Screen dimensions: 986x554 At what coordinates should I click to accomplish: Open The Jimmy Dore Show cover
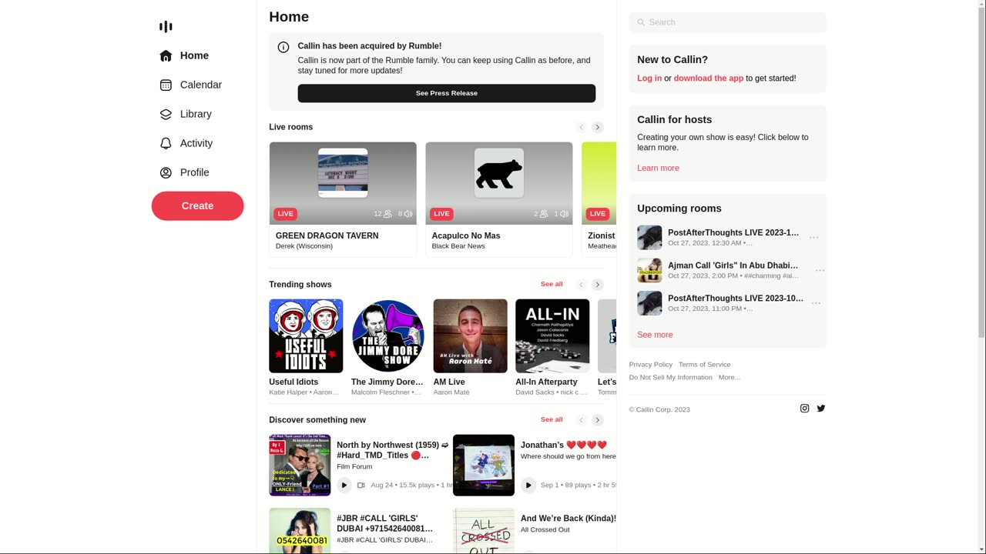click(x=388, y=336)
